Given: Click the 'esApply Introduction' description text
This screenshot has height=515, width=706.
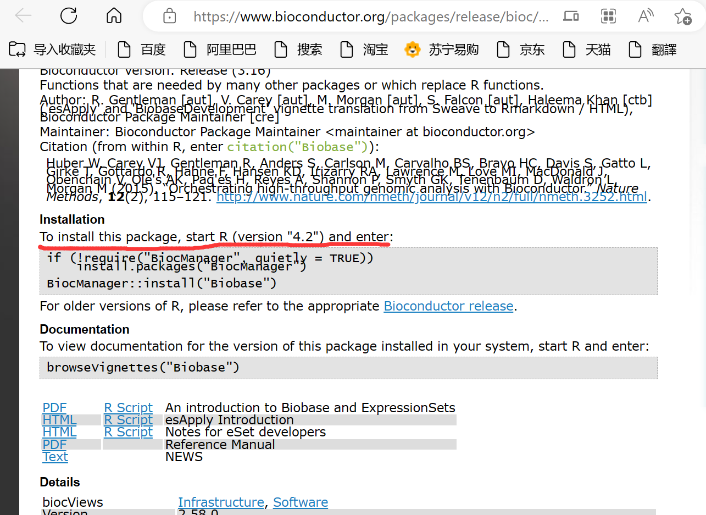Looking at the screenshot, I should (x=229, y=420).
